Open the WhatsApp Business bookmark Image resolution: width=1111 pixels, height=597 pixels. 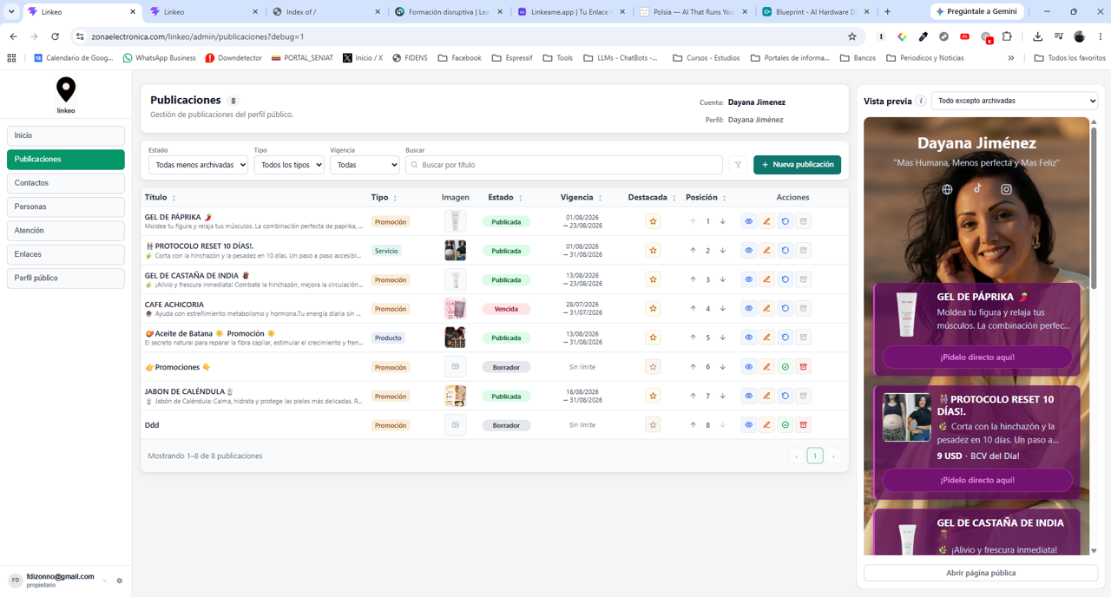click(x=160, y=58)
